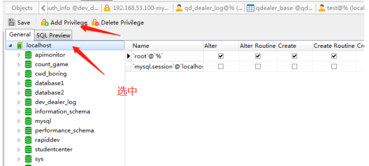Select the performance_schema database label
The width and height of the screenshot is (369, 166).
point(64,130)
